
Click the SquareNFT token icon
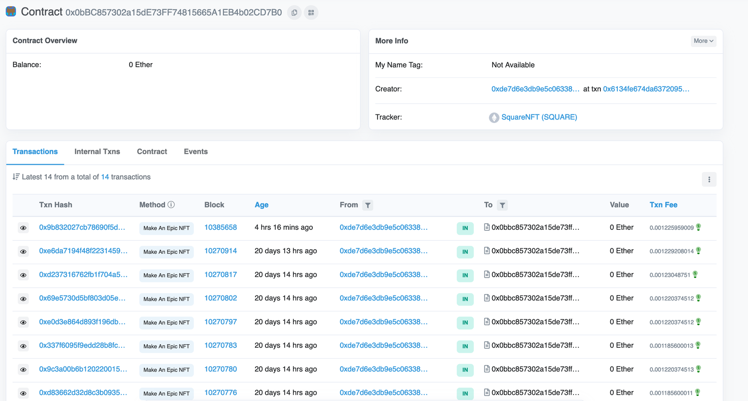coord(494,117)
